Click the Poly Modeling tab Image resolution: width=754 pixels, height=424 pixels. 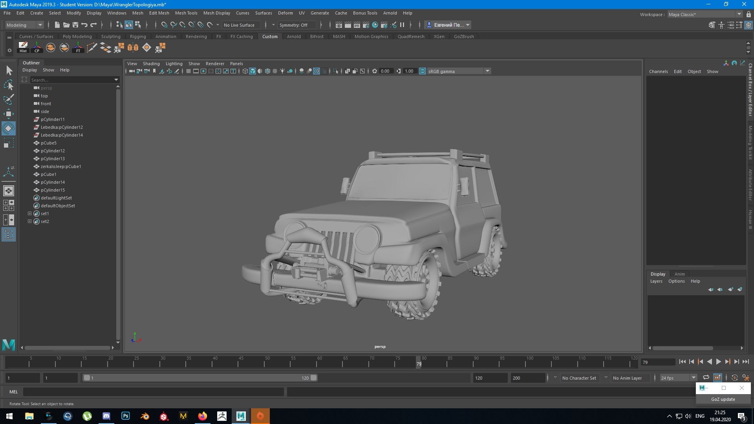pos(77,36)
